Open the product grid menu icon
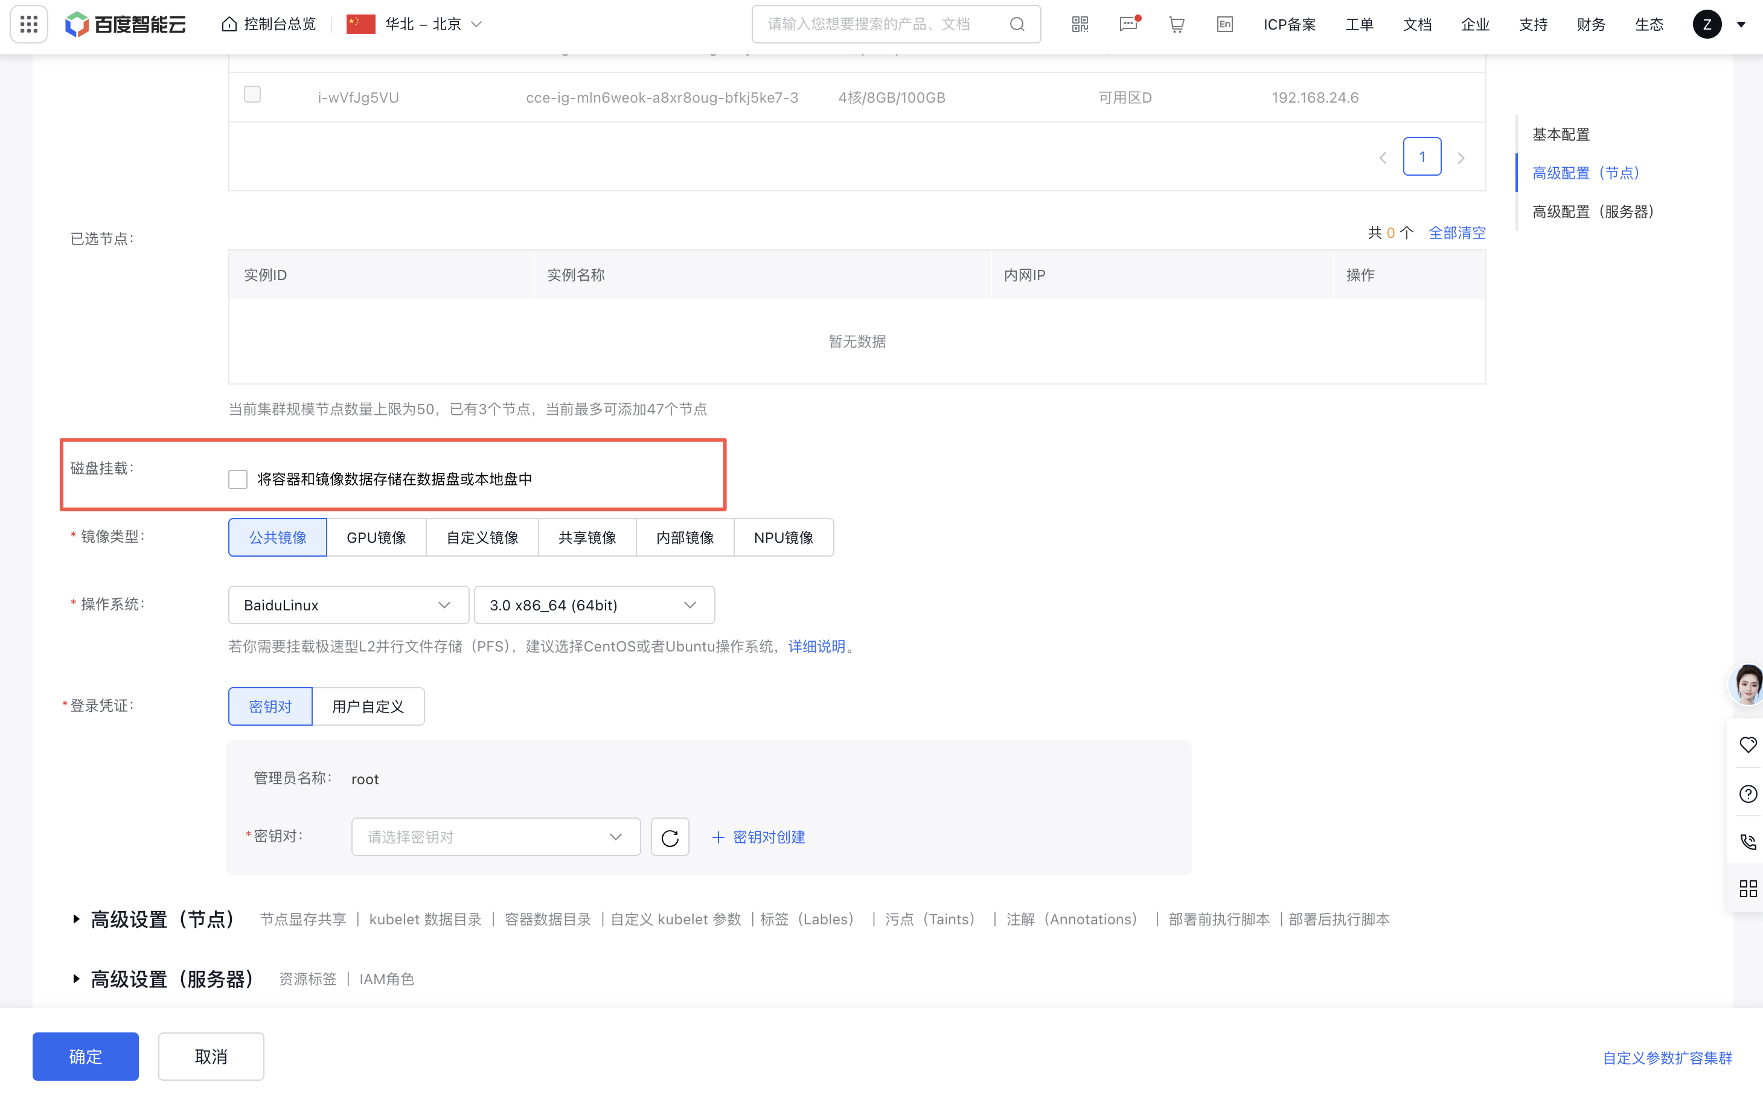The width and height of the screenshot is (1763, 1094). pos(29,24)
